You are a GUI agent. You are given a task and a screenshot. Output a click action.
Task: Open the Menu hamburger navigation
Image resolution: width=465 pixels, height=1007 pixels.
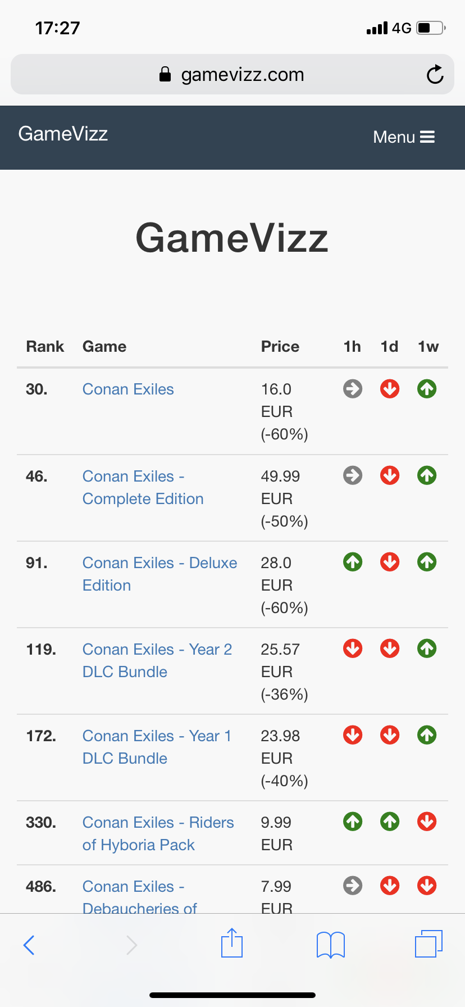pyautogui.click(x=404, y=137)
